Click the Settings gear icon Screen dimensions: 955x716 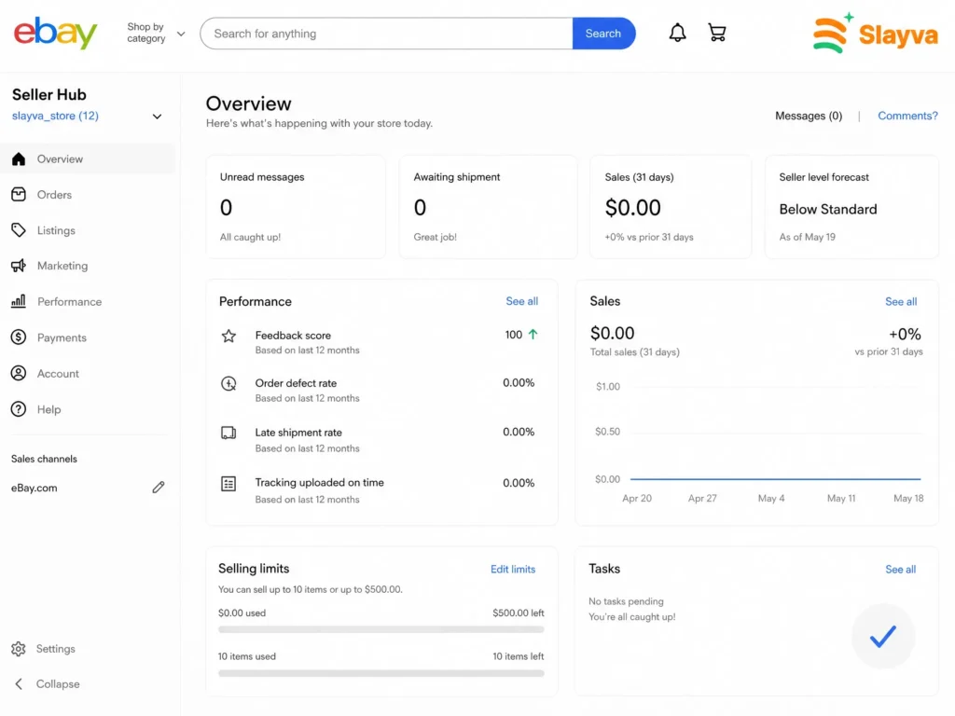tap(19, 649)
